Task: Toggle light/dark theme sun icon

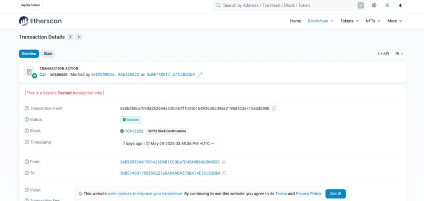Action: (x=387, y=5)
